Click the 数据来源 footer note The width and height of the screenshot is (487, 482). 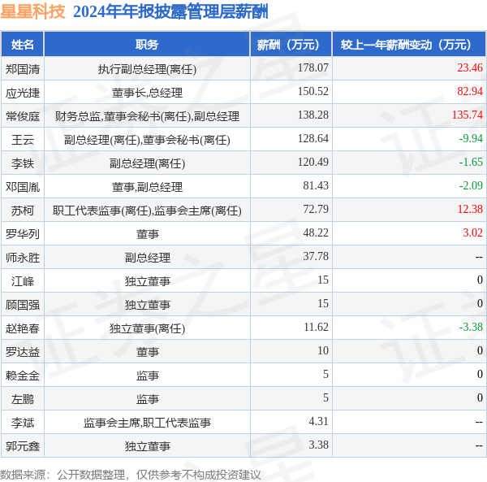tap(131, 475)
